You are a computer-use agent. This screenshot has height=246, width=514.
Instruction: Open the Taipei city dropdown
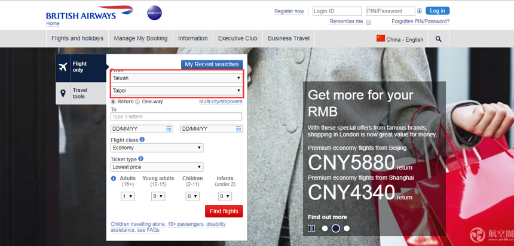pos(177,91)
